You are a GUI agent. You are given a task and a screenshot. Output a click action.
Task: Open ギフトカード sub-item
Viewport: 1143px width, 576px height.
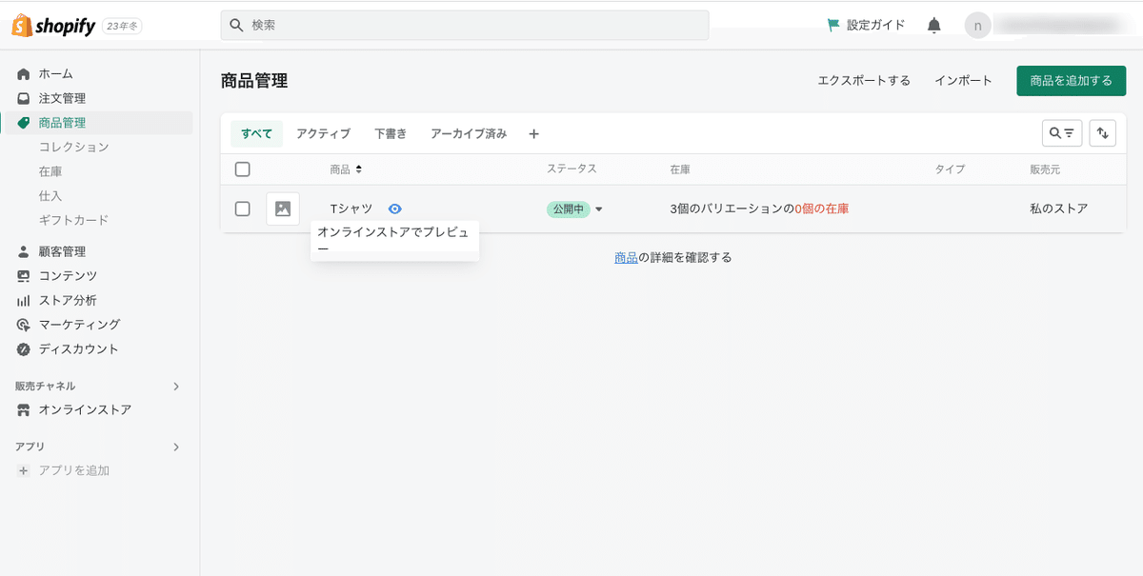(74, 220)
